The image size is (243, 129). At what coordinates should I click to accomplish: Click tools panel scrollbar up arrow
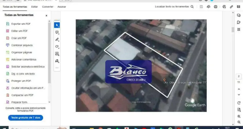(49, 21)
